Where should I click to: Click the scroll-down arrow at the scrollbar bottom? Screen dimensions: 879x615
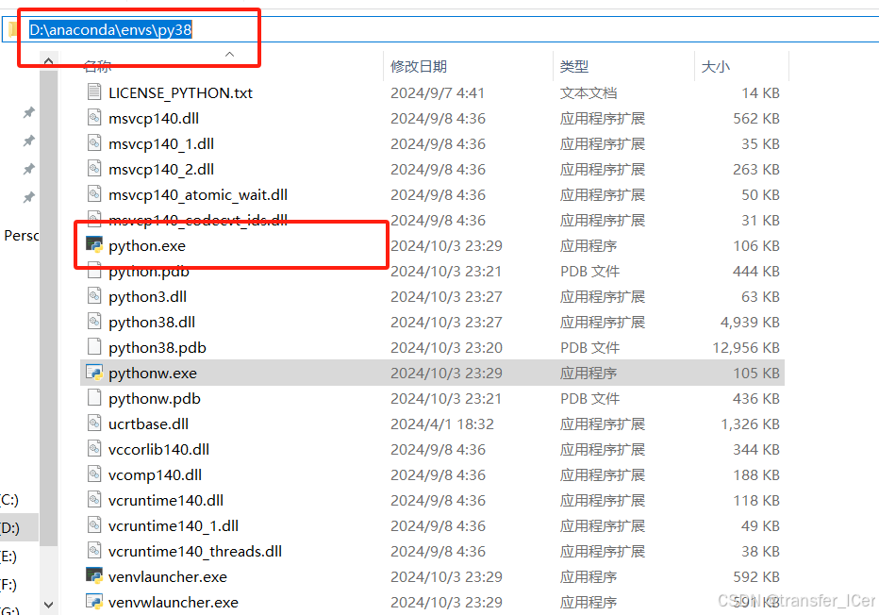tap(48, 604)
